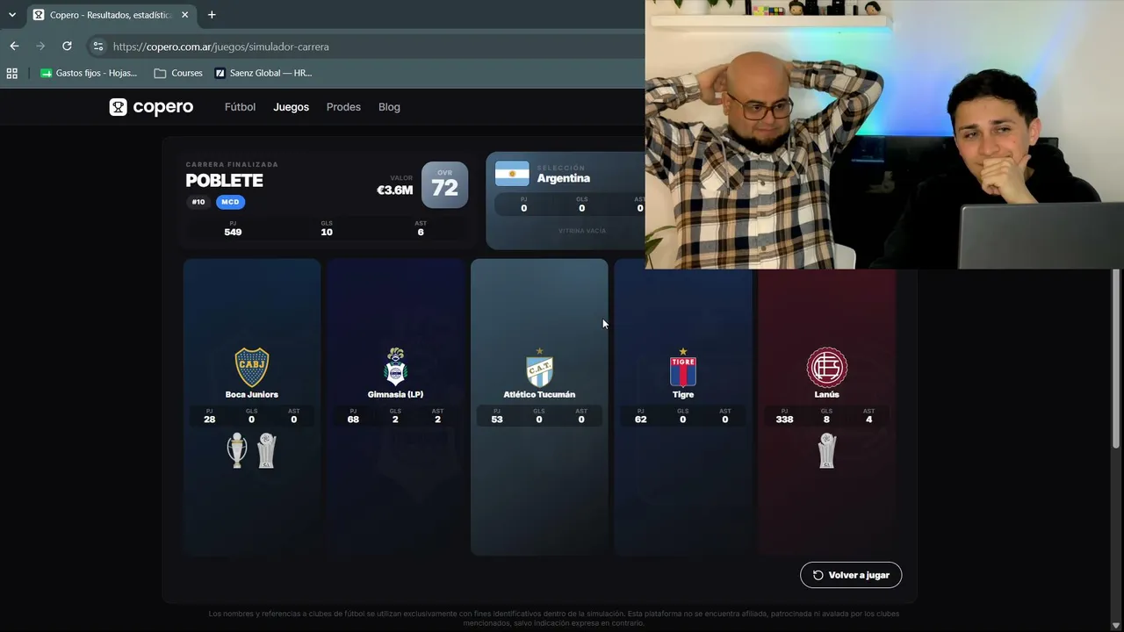The image size is (1124, 632).
Task: Click the Tigre club name
Action: click(x=683, y=395)
